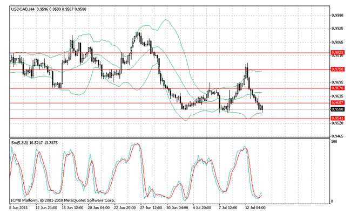Click the 20 Jun 04:00 time label

click(x=99, y=208)
